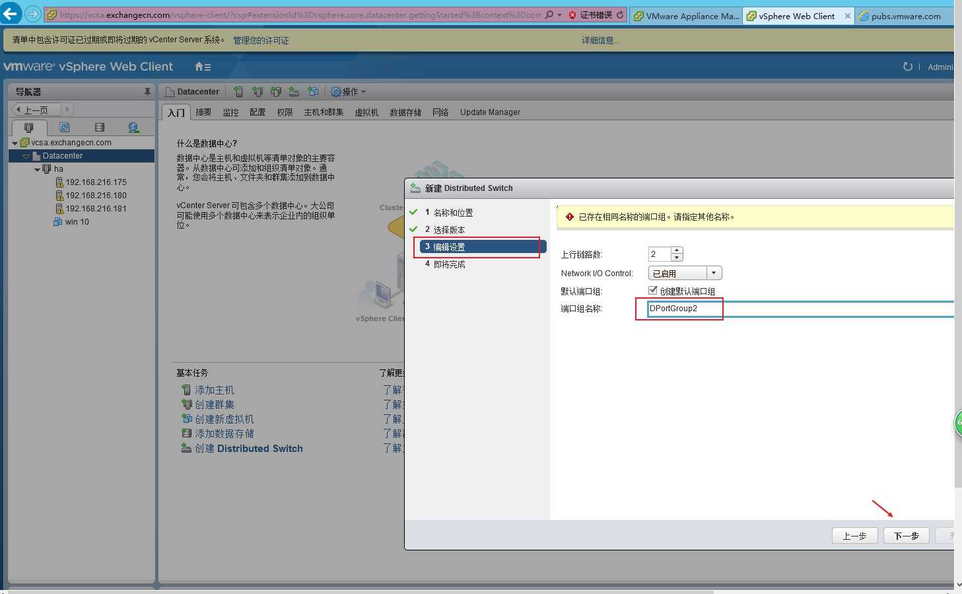The height and width of the screenshot is (594, 962).
Task: Go to wizard step 1 Name and location
Action: click(449, 213)
